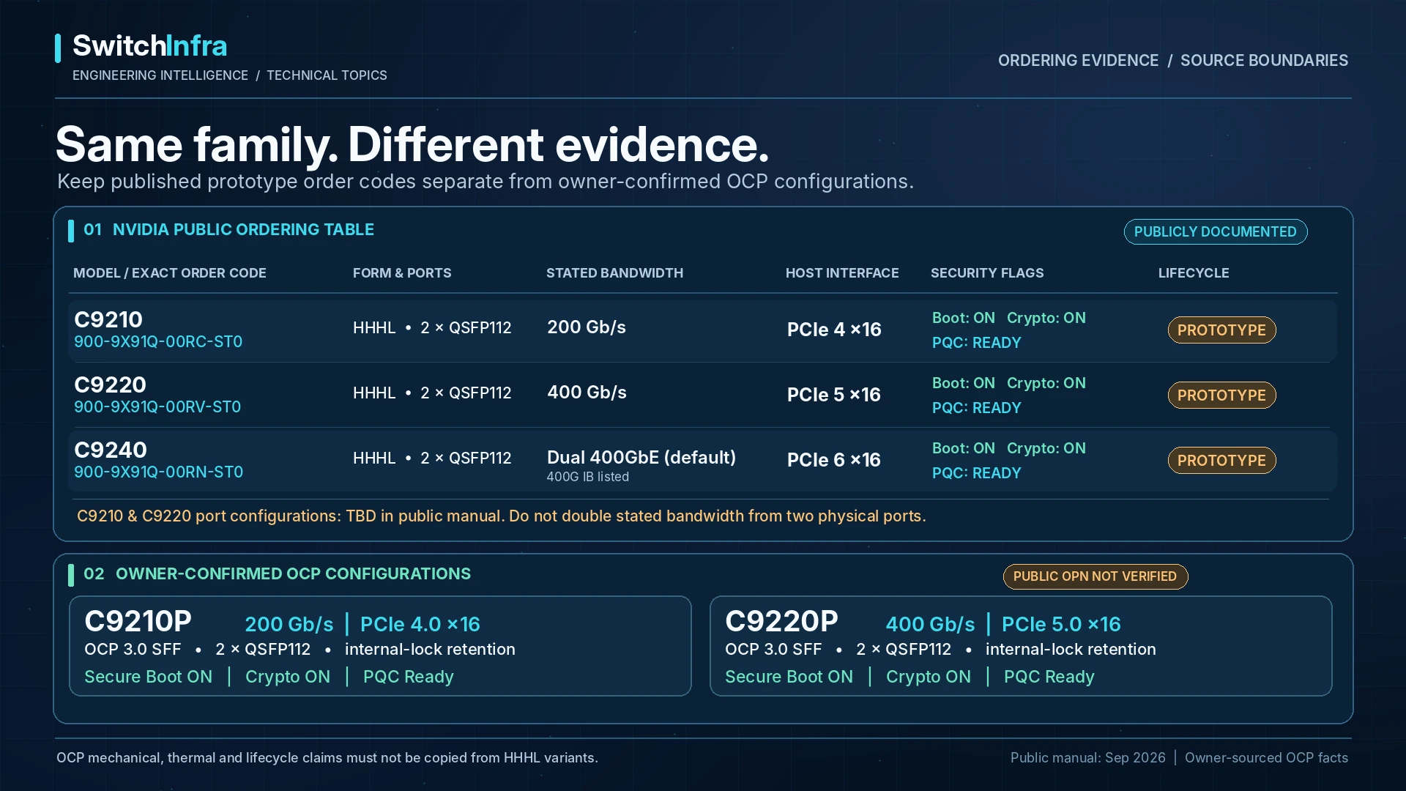This screenshot has height=791, width=1406.
Task: Click Public manual: Sep 2026 footer
Action: coord(1088,757)
